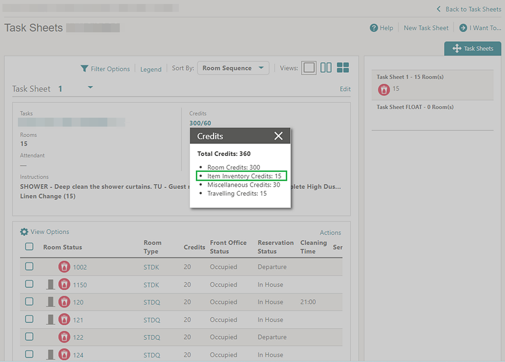Open the Task Sheets side tab
505x362 pixels.
pyautogui.click(x=473, y=49)
